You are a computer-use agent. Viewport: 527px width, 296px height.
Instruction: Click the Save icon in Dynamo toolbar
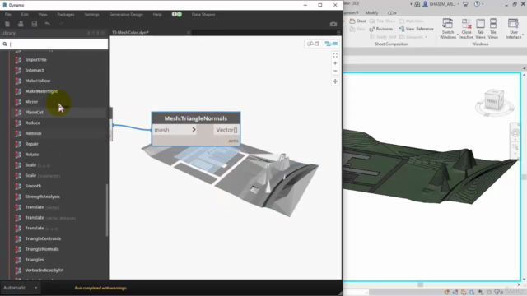point(35,24)
